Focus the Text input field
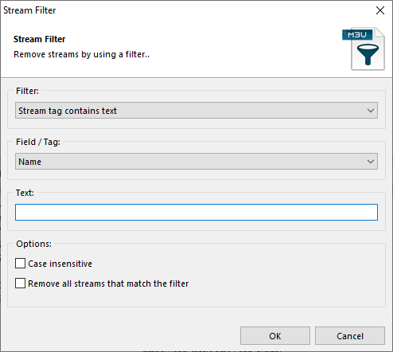The height and width of the screenshot is (352, 393). pos(196,212)
